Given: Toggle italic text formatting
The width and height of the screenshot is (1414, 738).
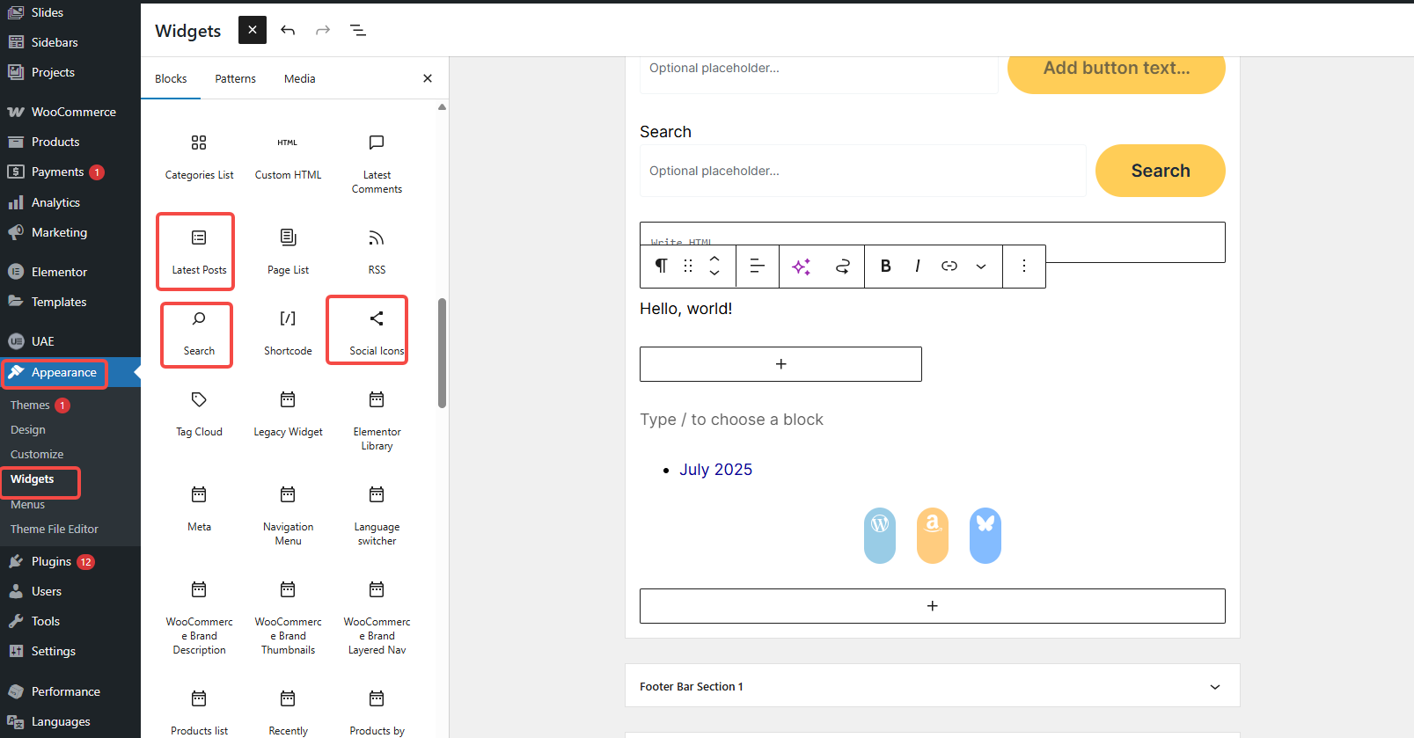Looking at the screenshot, I should [x=918, y=266].
